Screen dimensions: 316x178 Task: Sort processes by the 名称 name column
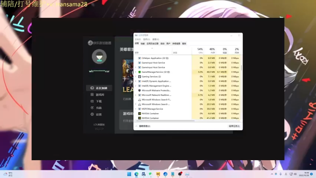(153, 51)
